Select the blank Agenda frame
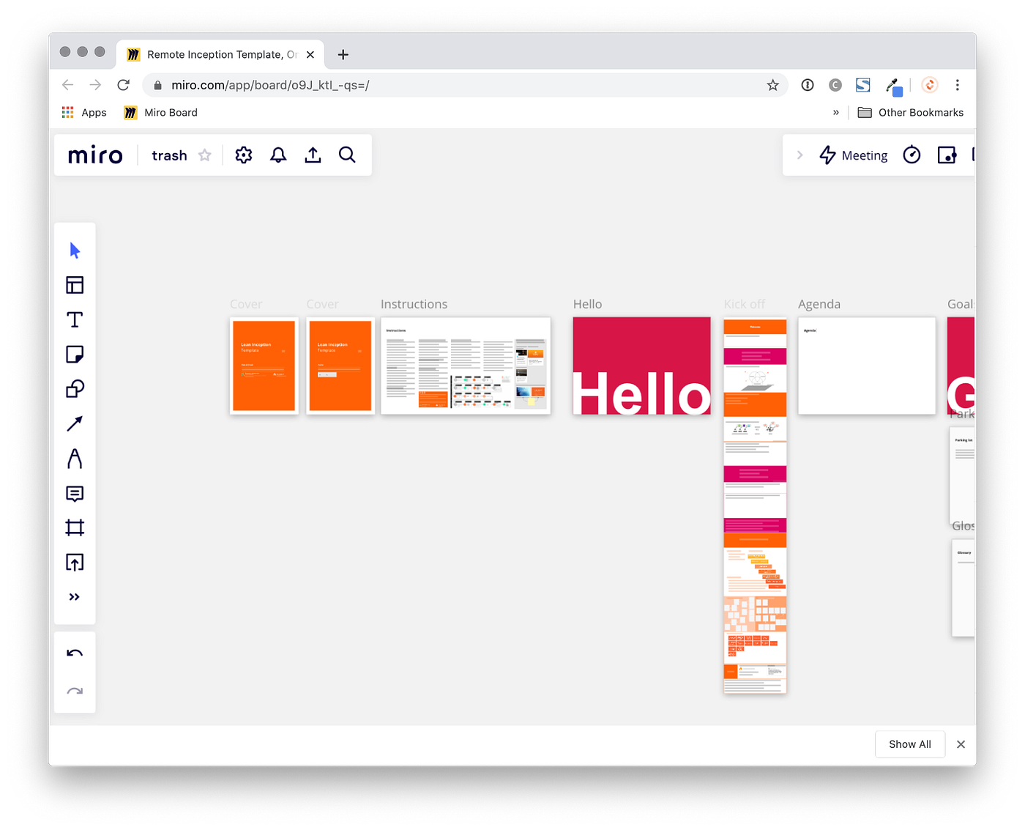Screen dimensions: 1025x830 coord(867,366)
